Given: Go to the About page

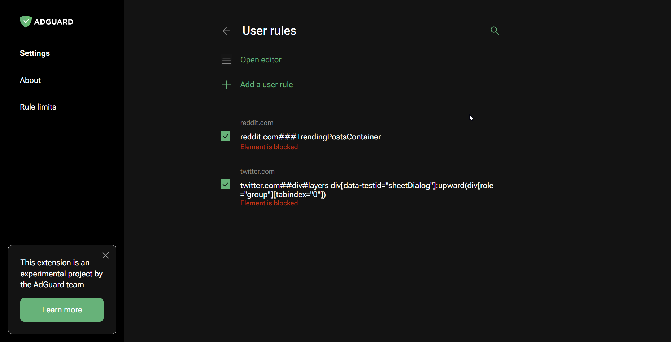Looking at the screenshot, I should [30, 80].
